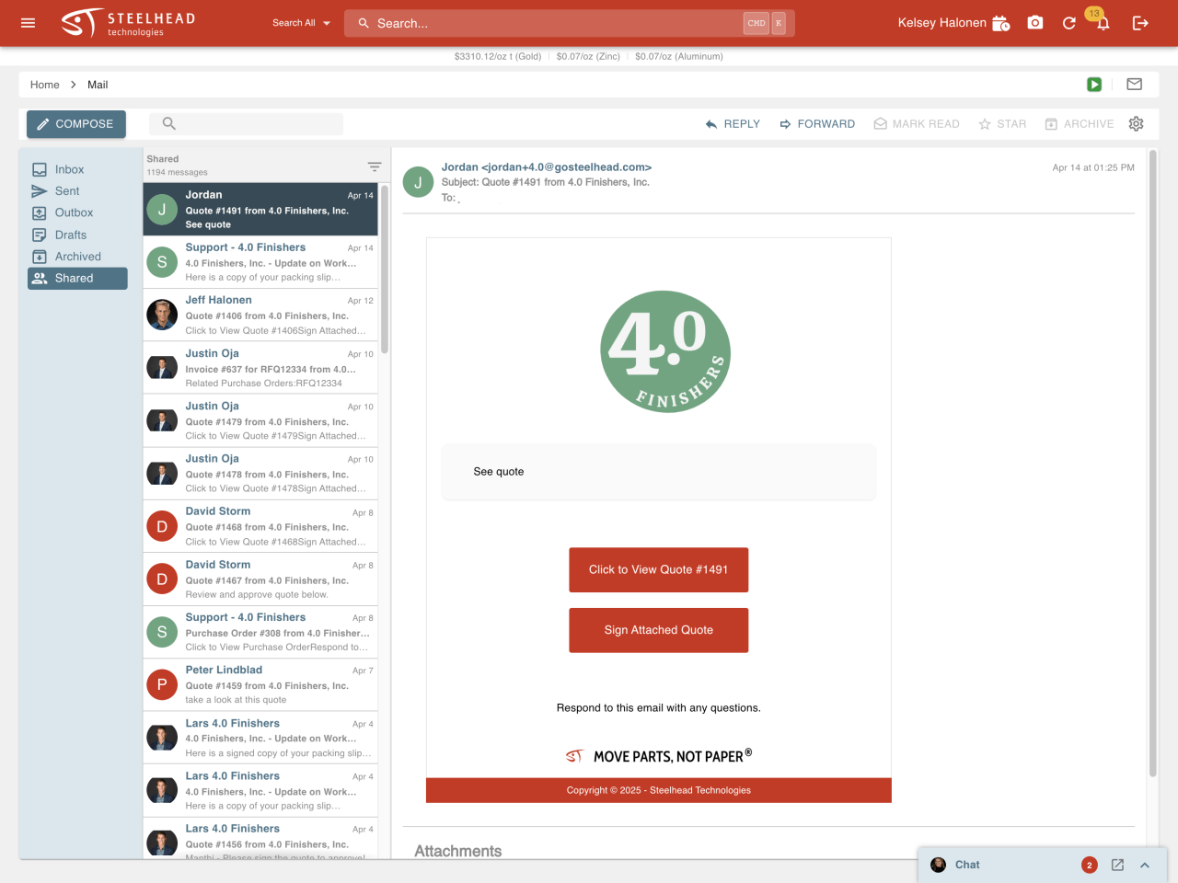Open the message list filter
This screenshot has width=1178, height=883.
[375, 166]
